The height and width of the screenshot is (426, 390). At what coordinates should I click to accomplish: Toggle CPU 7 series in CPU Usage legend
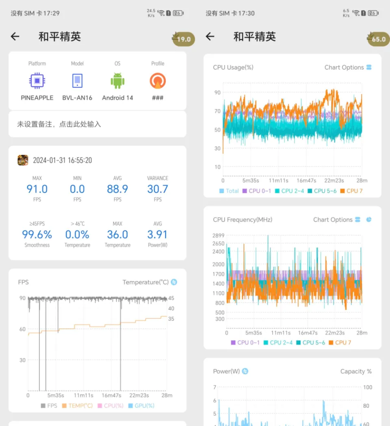pos(351,191)
